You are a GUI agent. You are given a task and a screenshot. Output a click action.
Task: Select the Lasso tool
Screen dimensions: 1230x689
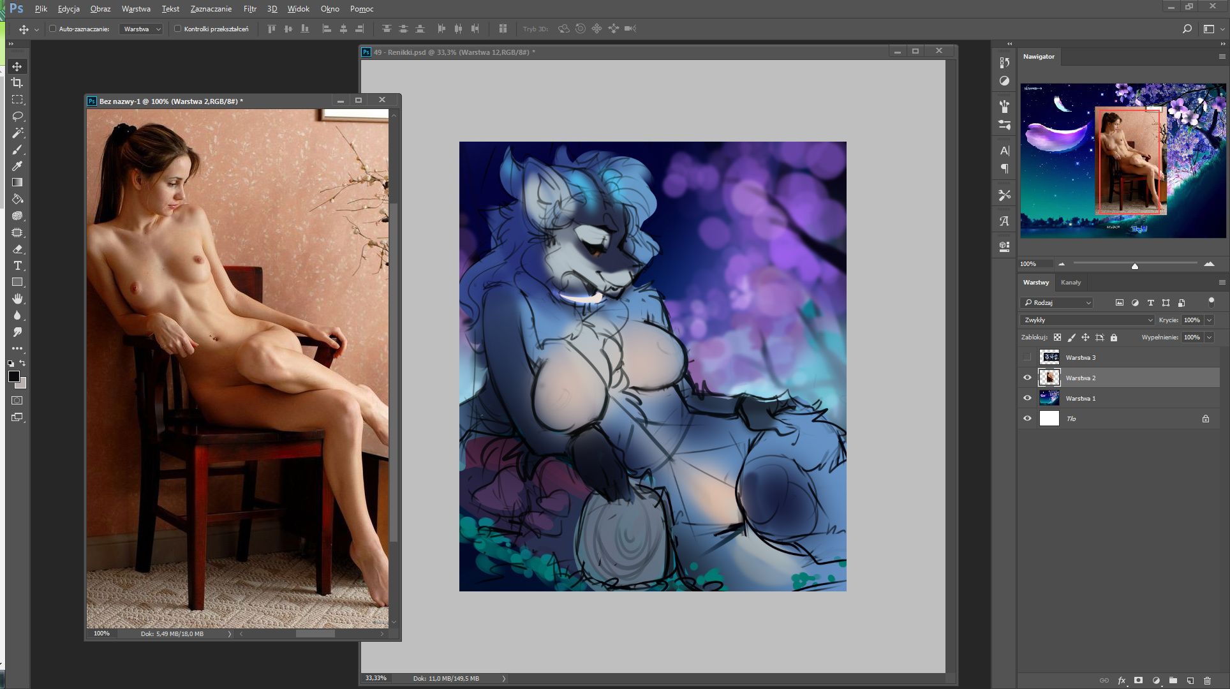pos(17,116)
